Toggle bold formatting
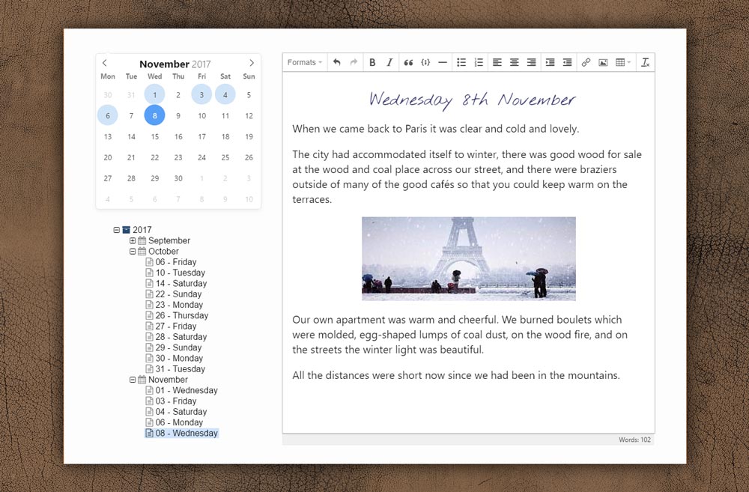749x492 pixels. point(372,63)
